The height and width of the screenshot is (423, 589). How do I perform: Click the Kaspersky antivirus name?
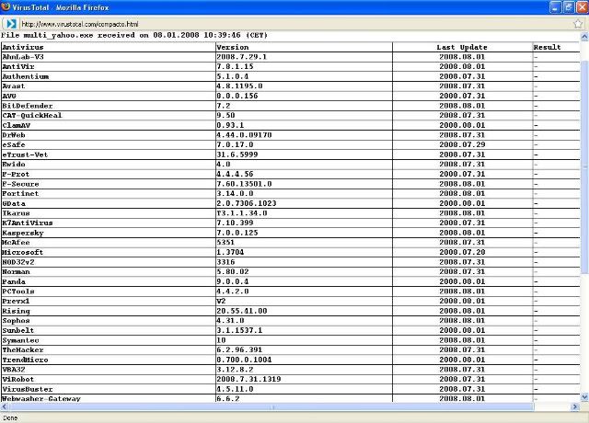pyautogui.click(x=22, y=233)
